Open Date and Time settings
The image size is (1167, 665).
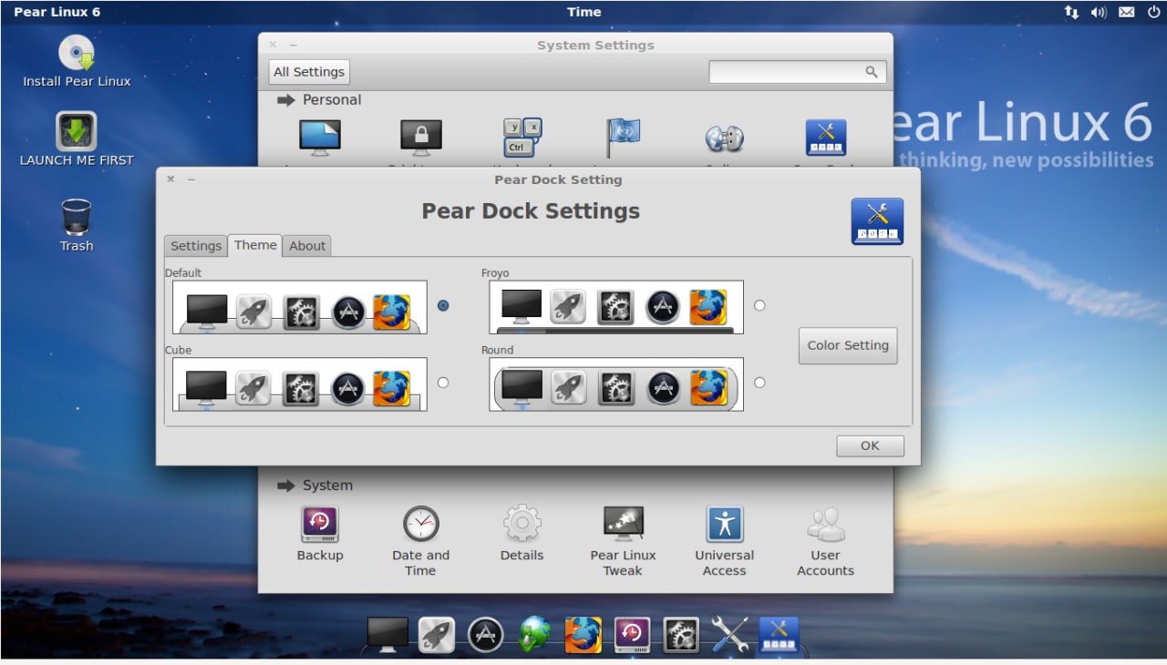point(420,542)
